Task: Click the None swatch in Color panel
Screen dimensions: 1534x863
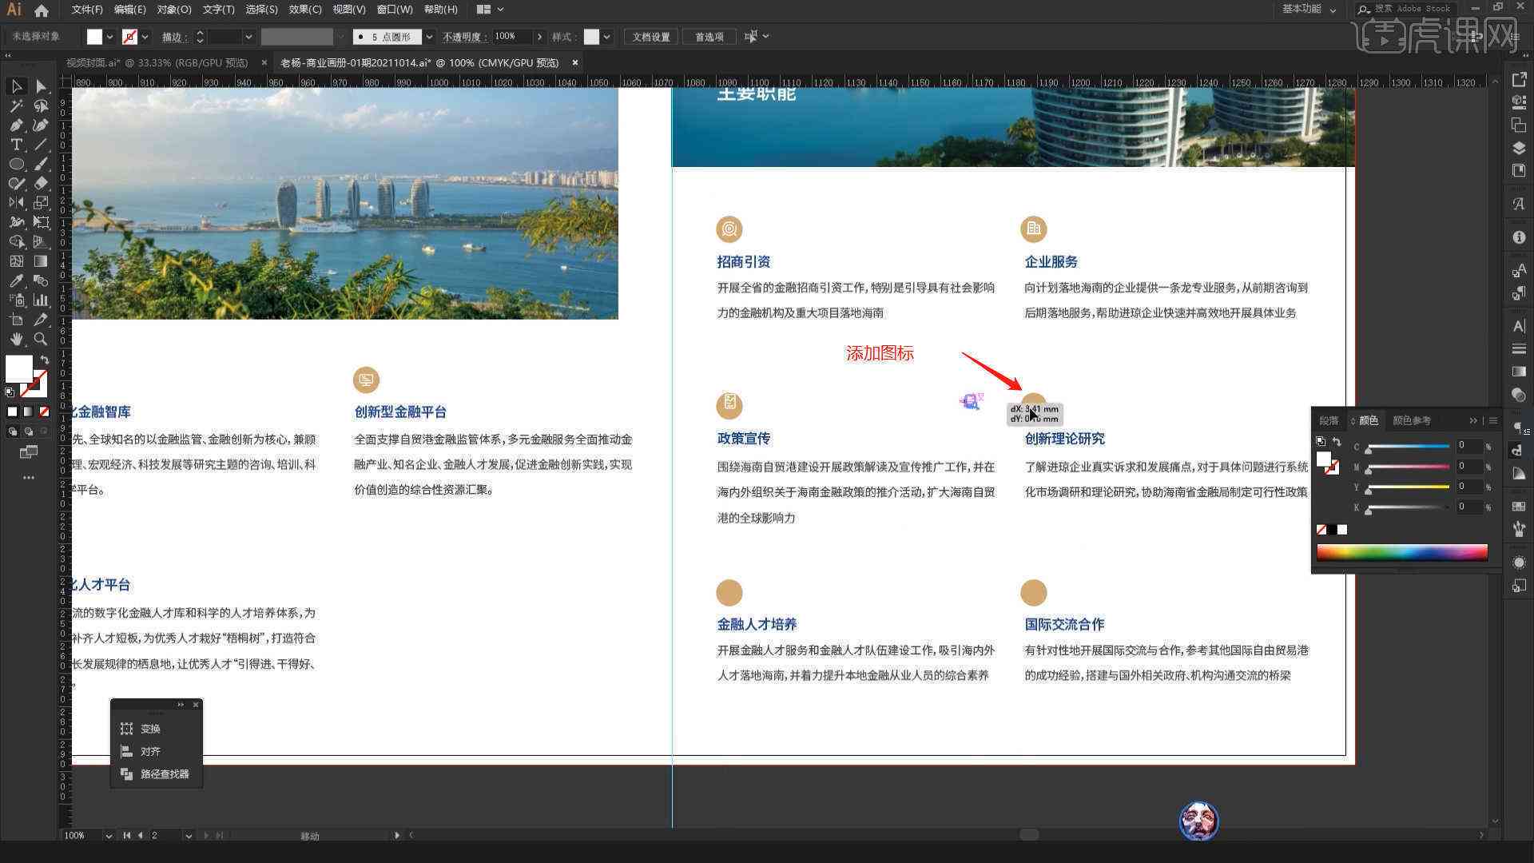Action: coord(1321,530)
